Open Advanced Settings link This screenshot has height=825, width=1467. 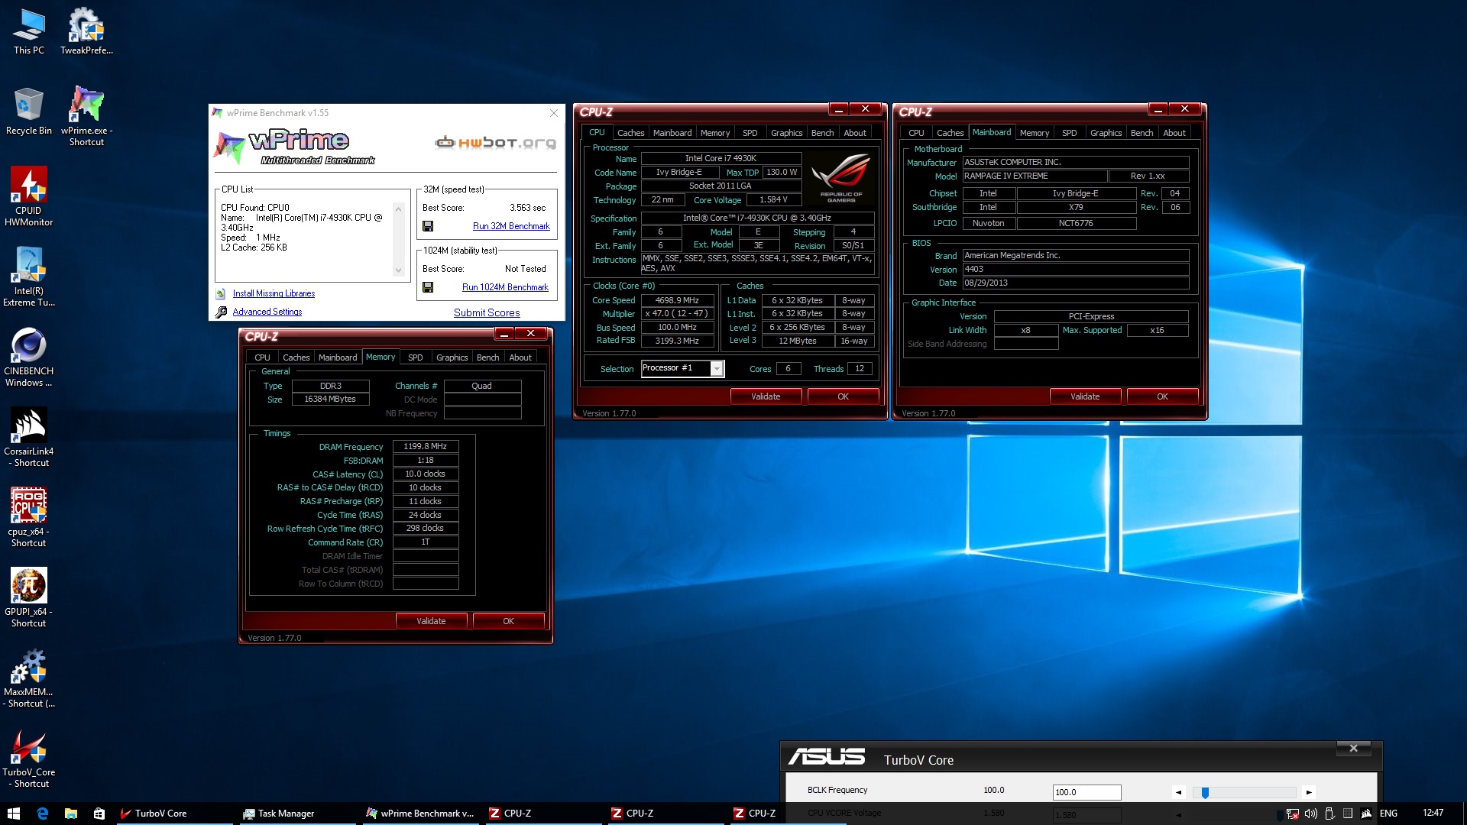(x=267, y=312)
